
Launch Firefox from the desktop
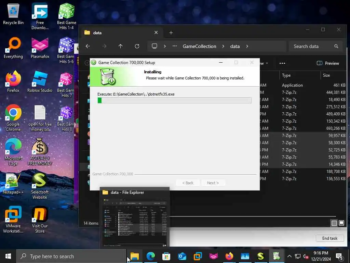coord(13,82)
